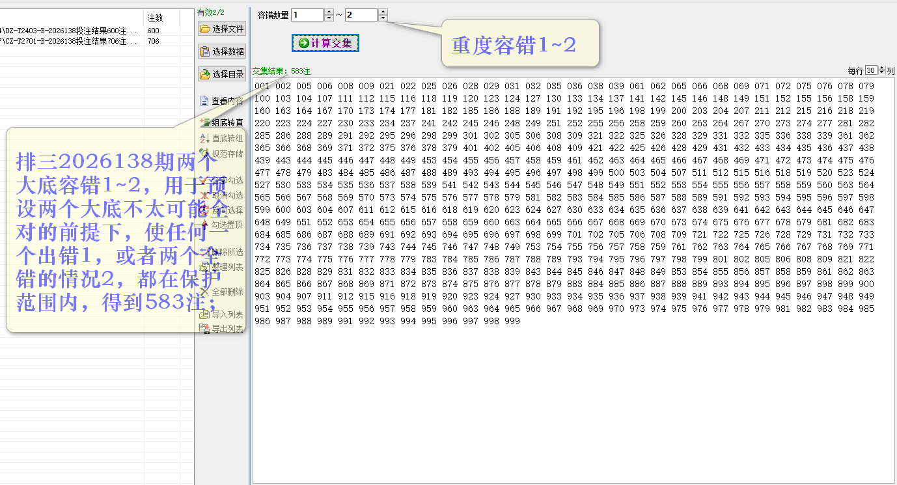The width and height of the screenshot is (897, 485).
Task: Click number 444 in results
Action: coord(304,160)
